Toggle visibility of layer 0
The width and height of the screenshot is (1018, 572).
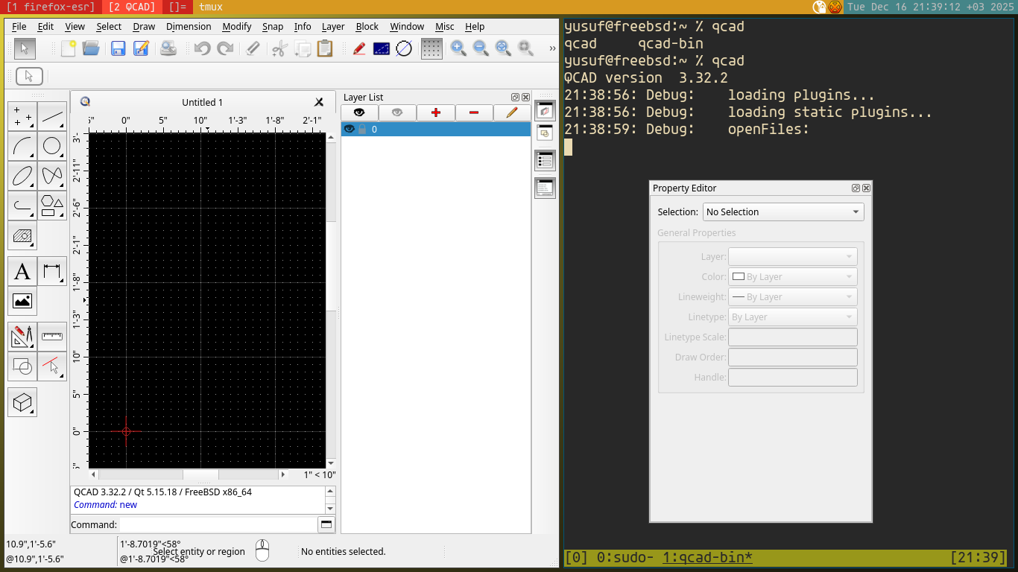click(x=349, y=129)
